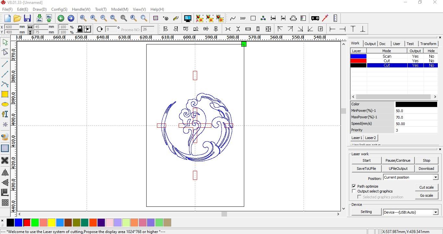Click the Stop button
Image resolution: width=443 pixels, height=234 pixels.
pyautogui.click(x=426, y=160)
